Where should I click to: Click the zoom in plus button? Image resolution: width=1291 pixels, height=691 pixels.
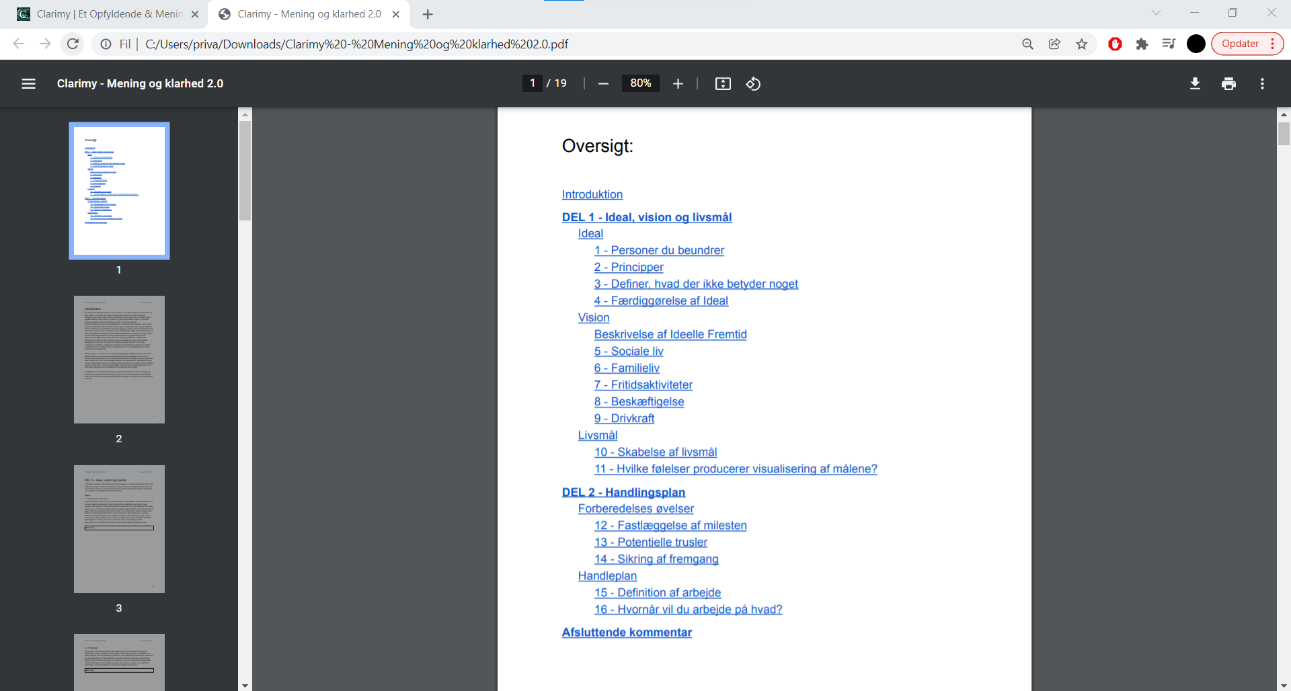click(678, 83)
